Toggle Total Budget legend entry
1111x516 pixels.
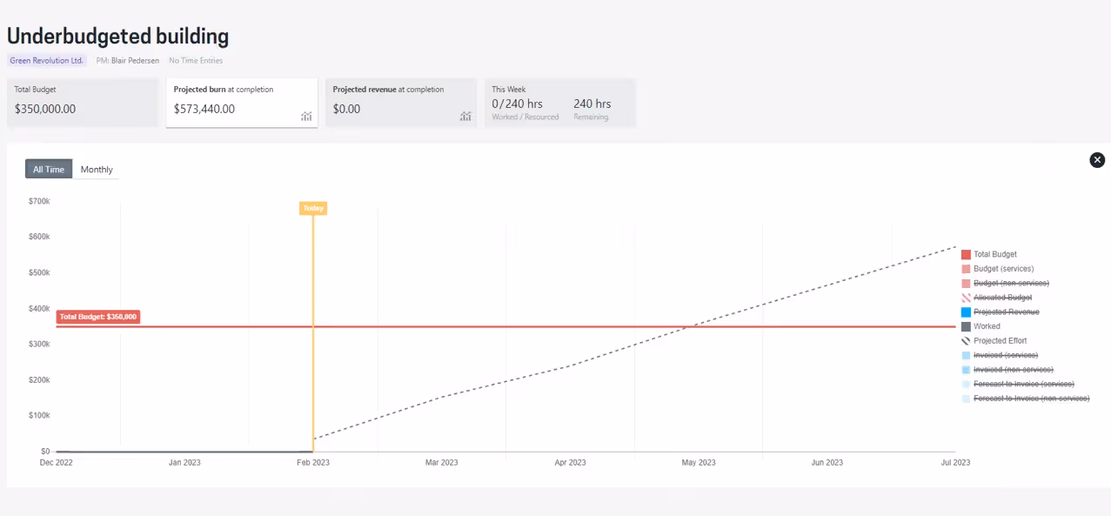[989, 254]
